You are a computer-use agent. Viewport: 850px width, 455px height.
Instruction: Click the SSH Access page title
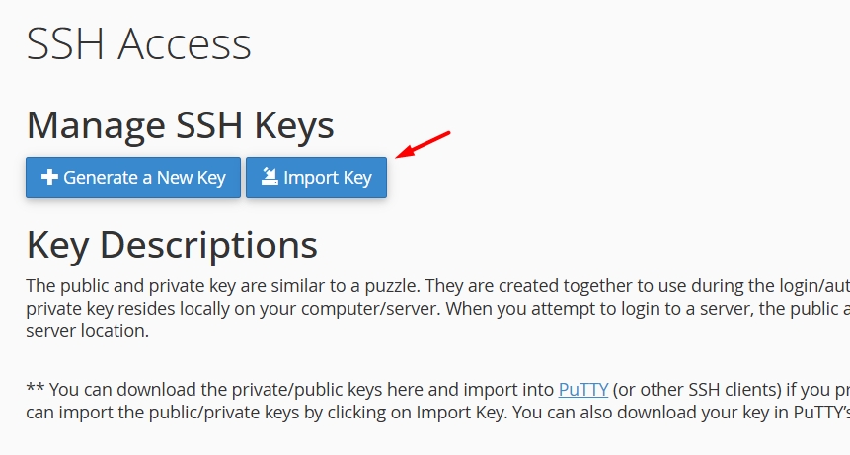pos(138,44)
